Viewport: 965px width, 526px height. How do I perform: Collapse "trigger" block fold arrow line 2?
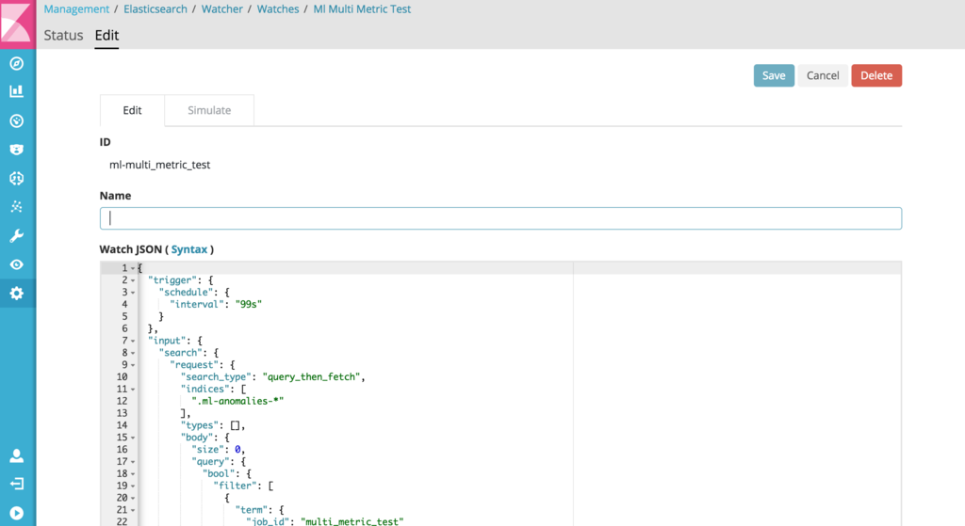133,280
